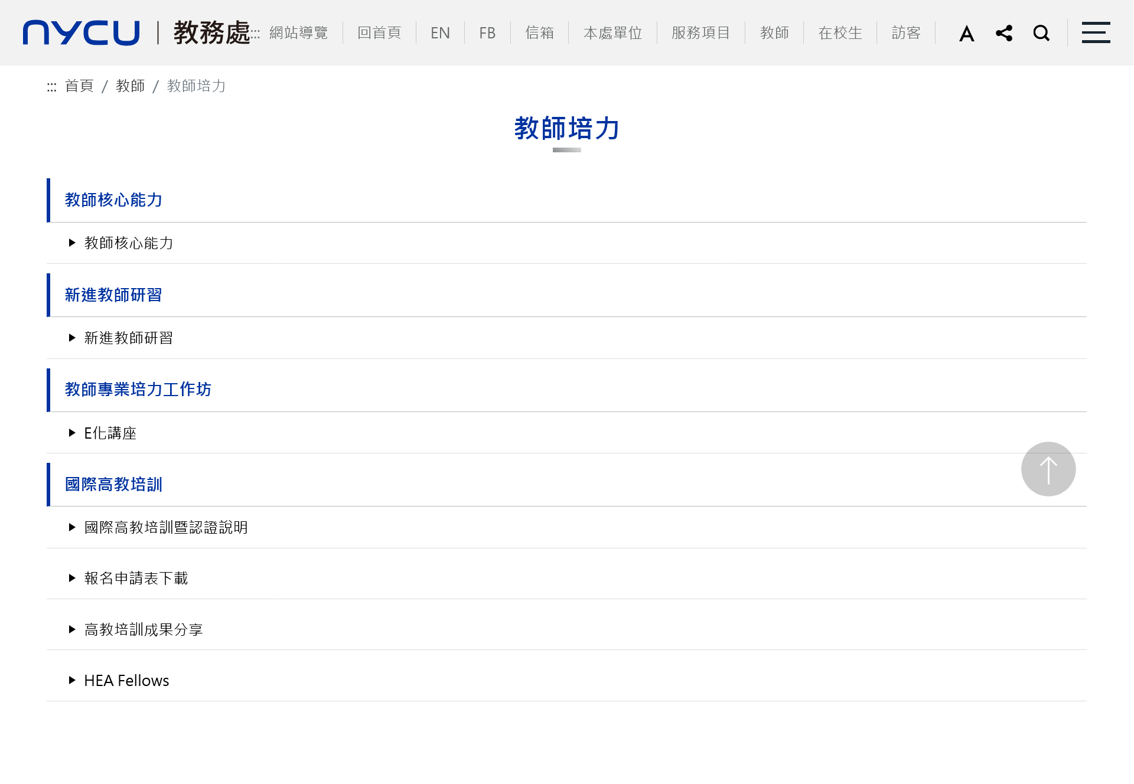Open 國際高教培訓暨認證說明 entry
The height and width of the screenshot is (784, 1134).
coord(165,528)
